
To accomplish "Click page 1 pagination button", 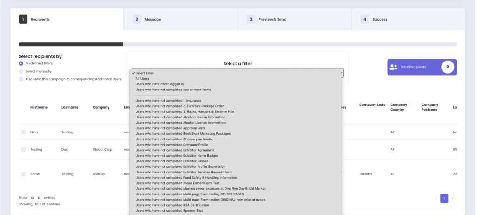I will pyautogui.click(x=444, y=198).
